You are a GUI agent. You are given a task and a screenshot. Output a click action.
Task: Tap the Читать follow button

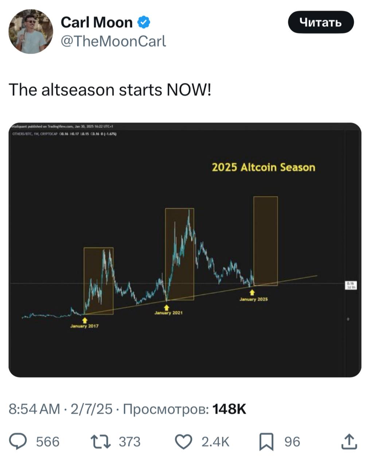tap(321, 22)
